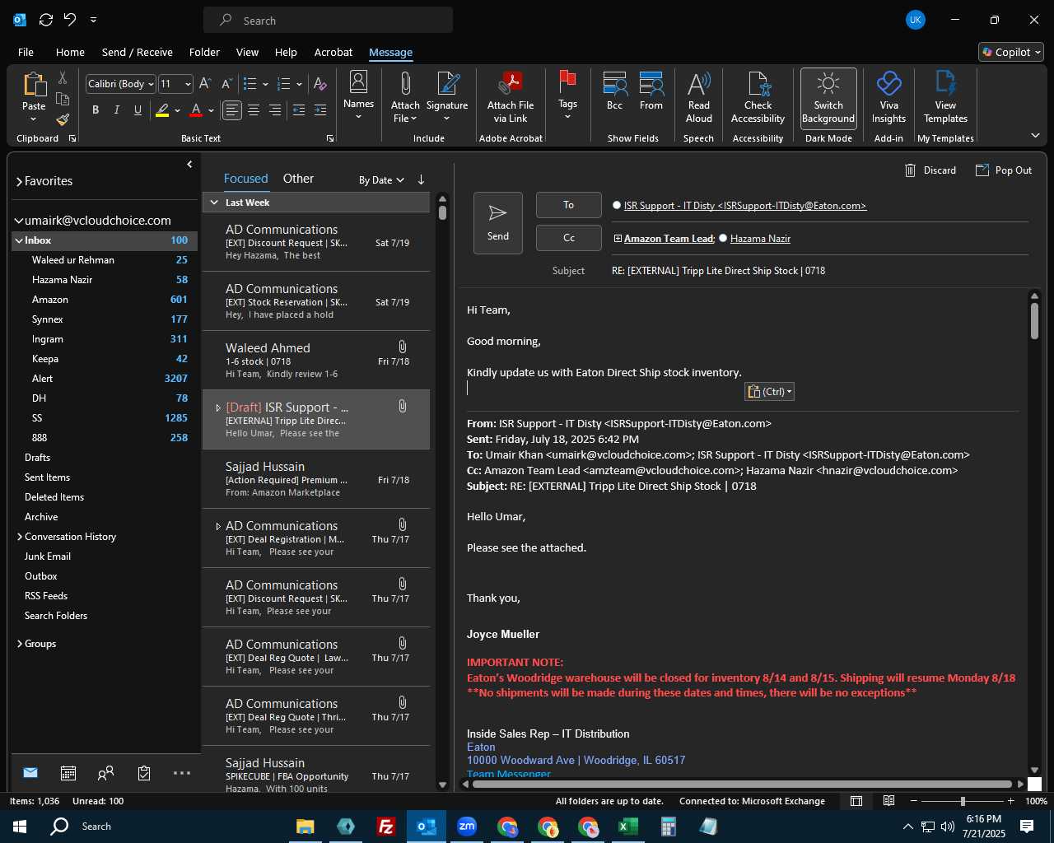Toggle From field display
The height and width of the screenshot is (843, 1054).
[x=651, y=91]
